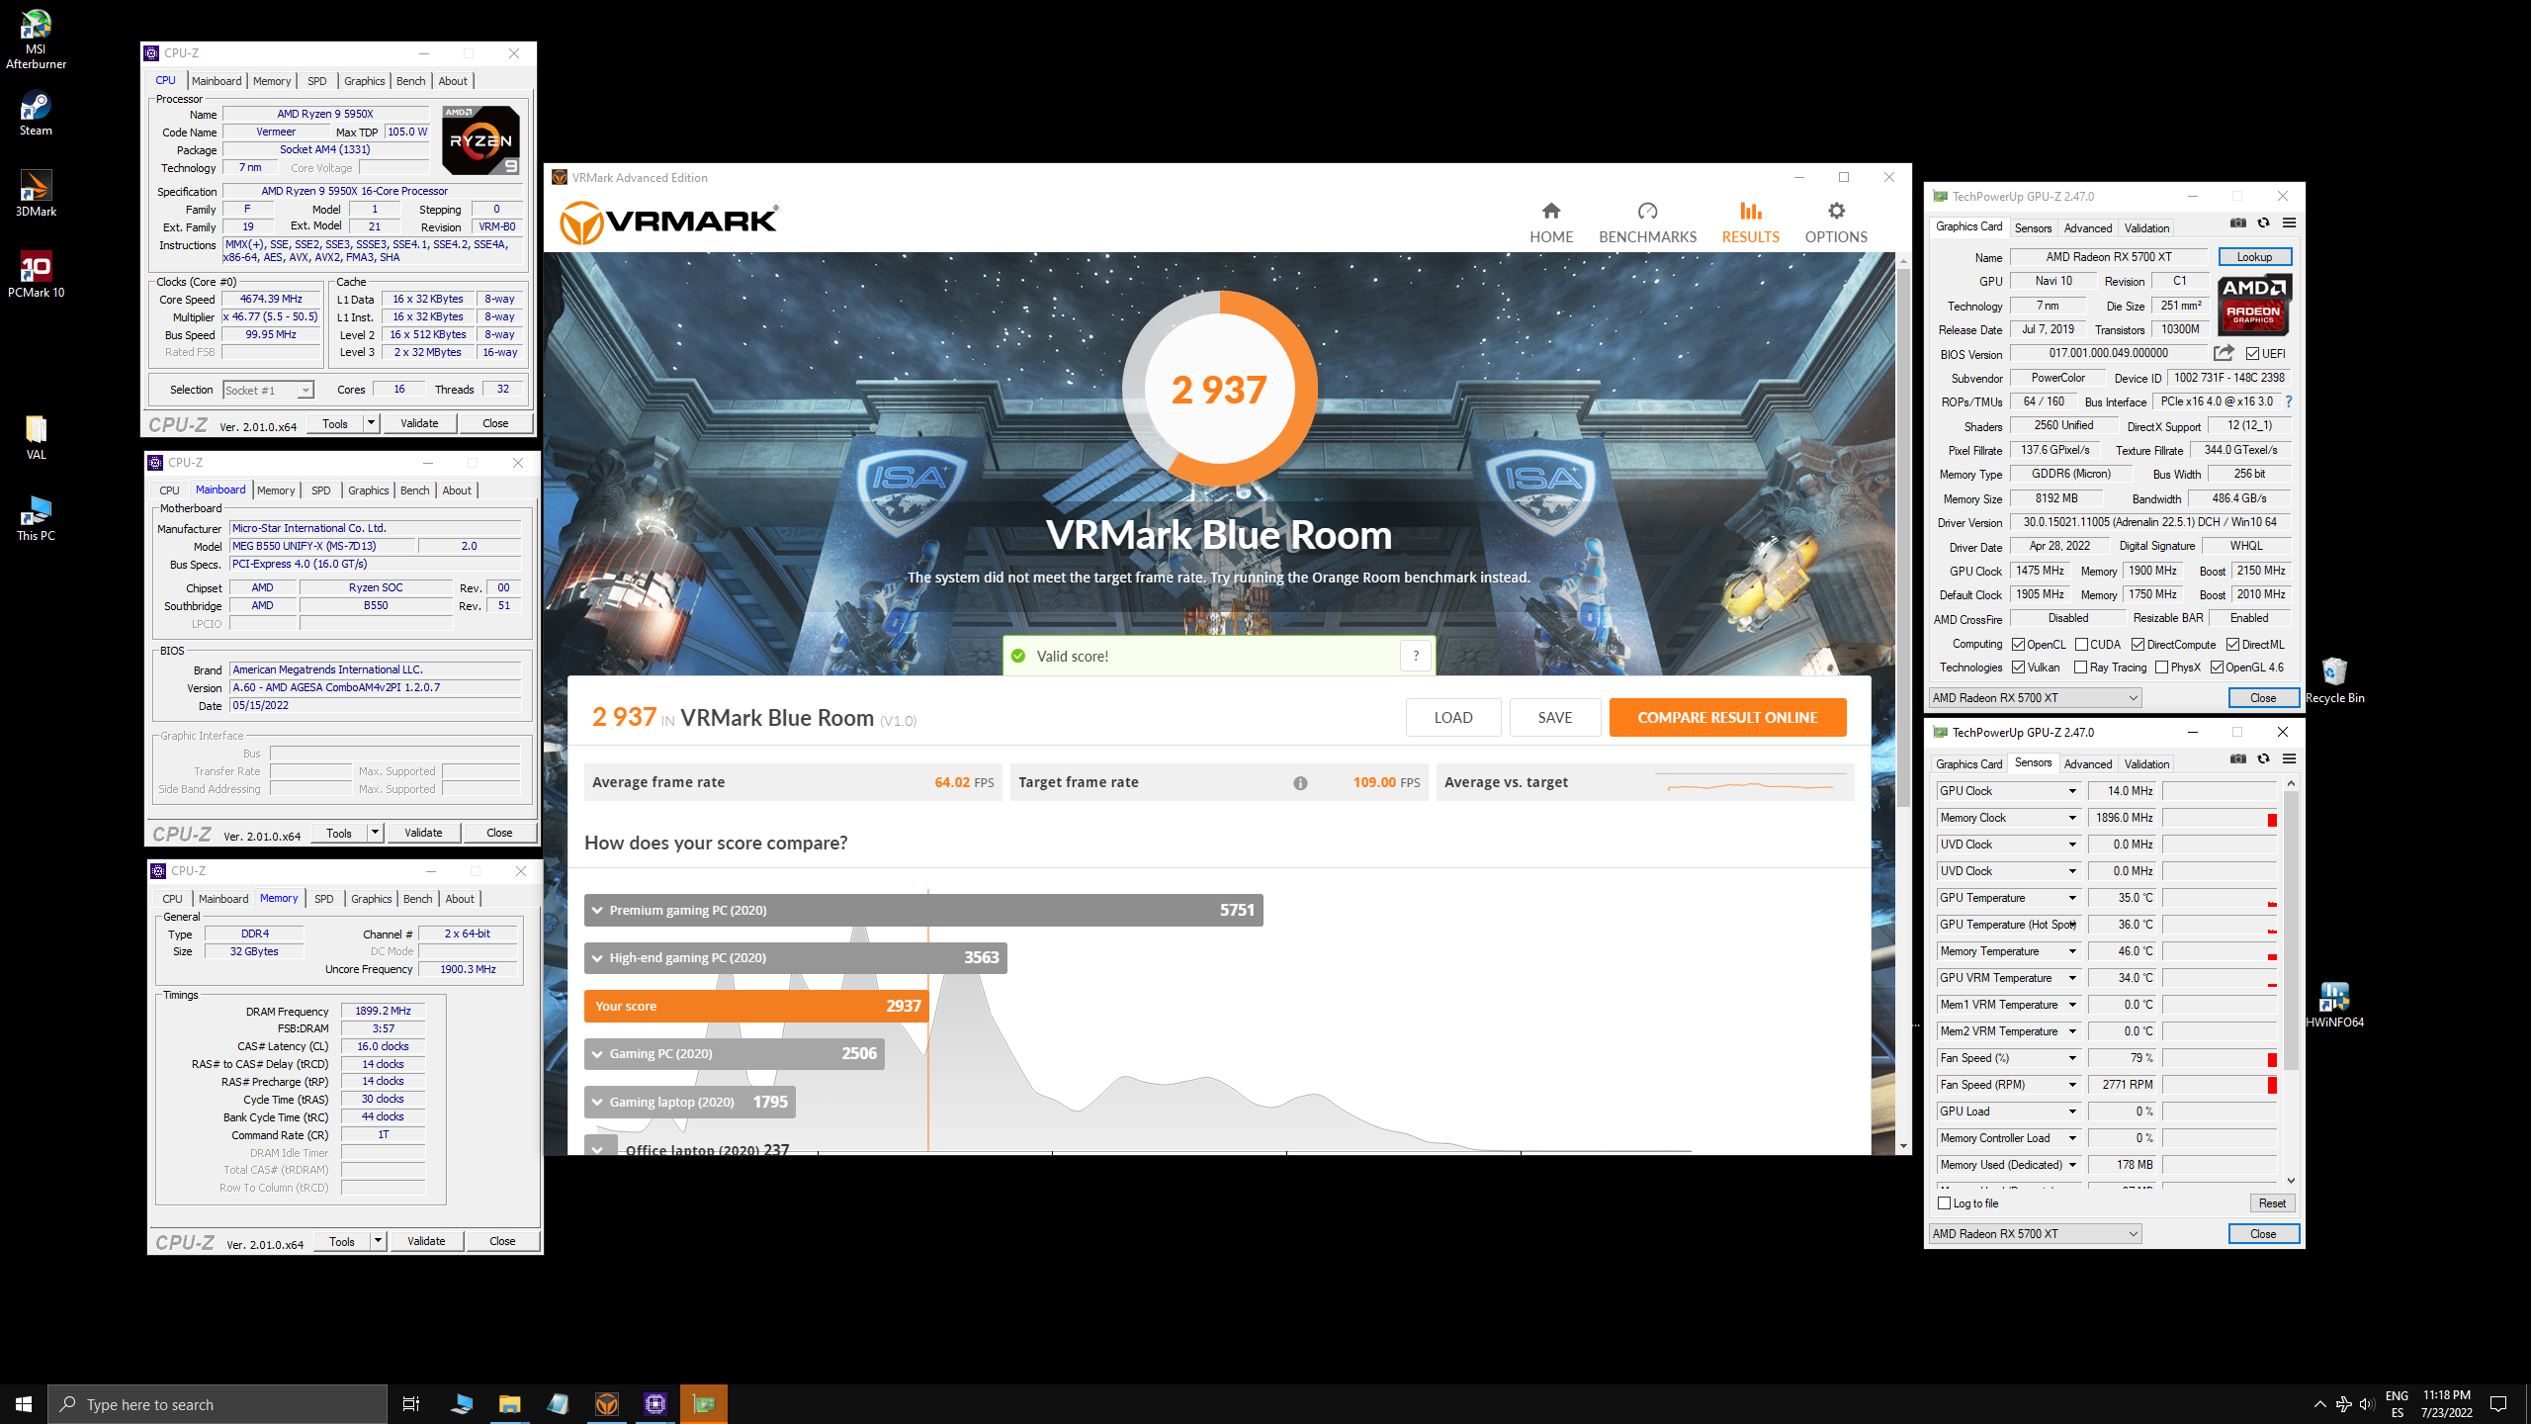Expand Gaming PC (2020) comparison row
Viewport: 2531px width, 1424px height.
(735, 1053)
